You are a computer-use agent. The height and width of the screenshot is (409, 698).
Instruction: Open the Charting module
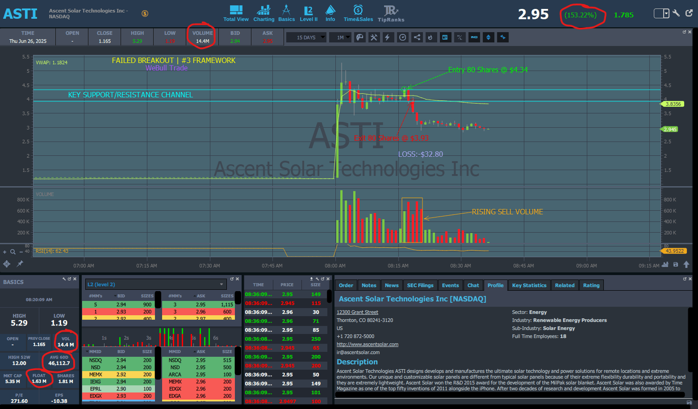tap(263, 13)
